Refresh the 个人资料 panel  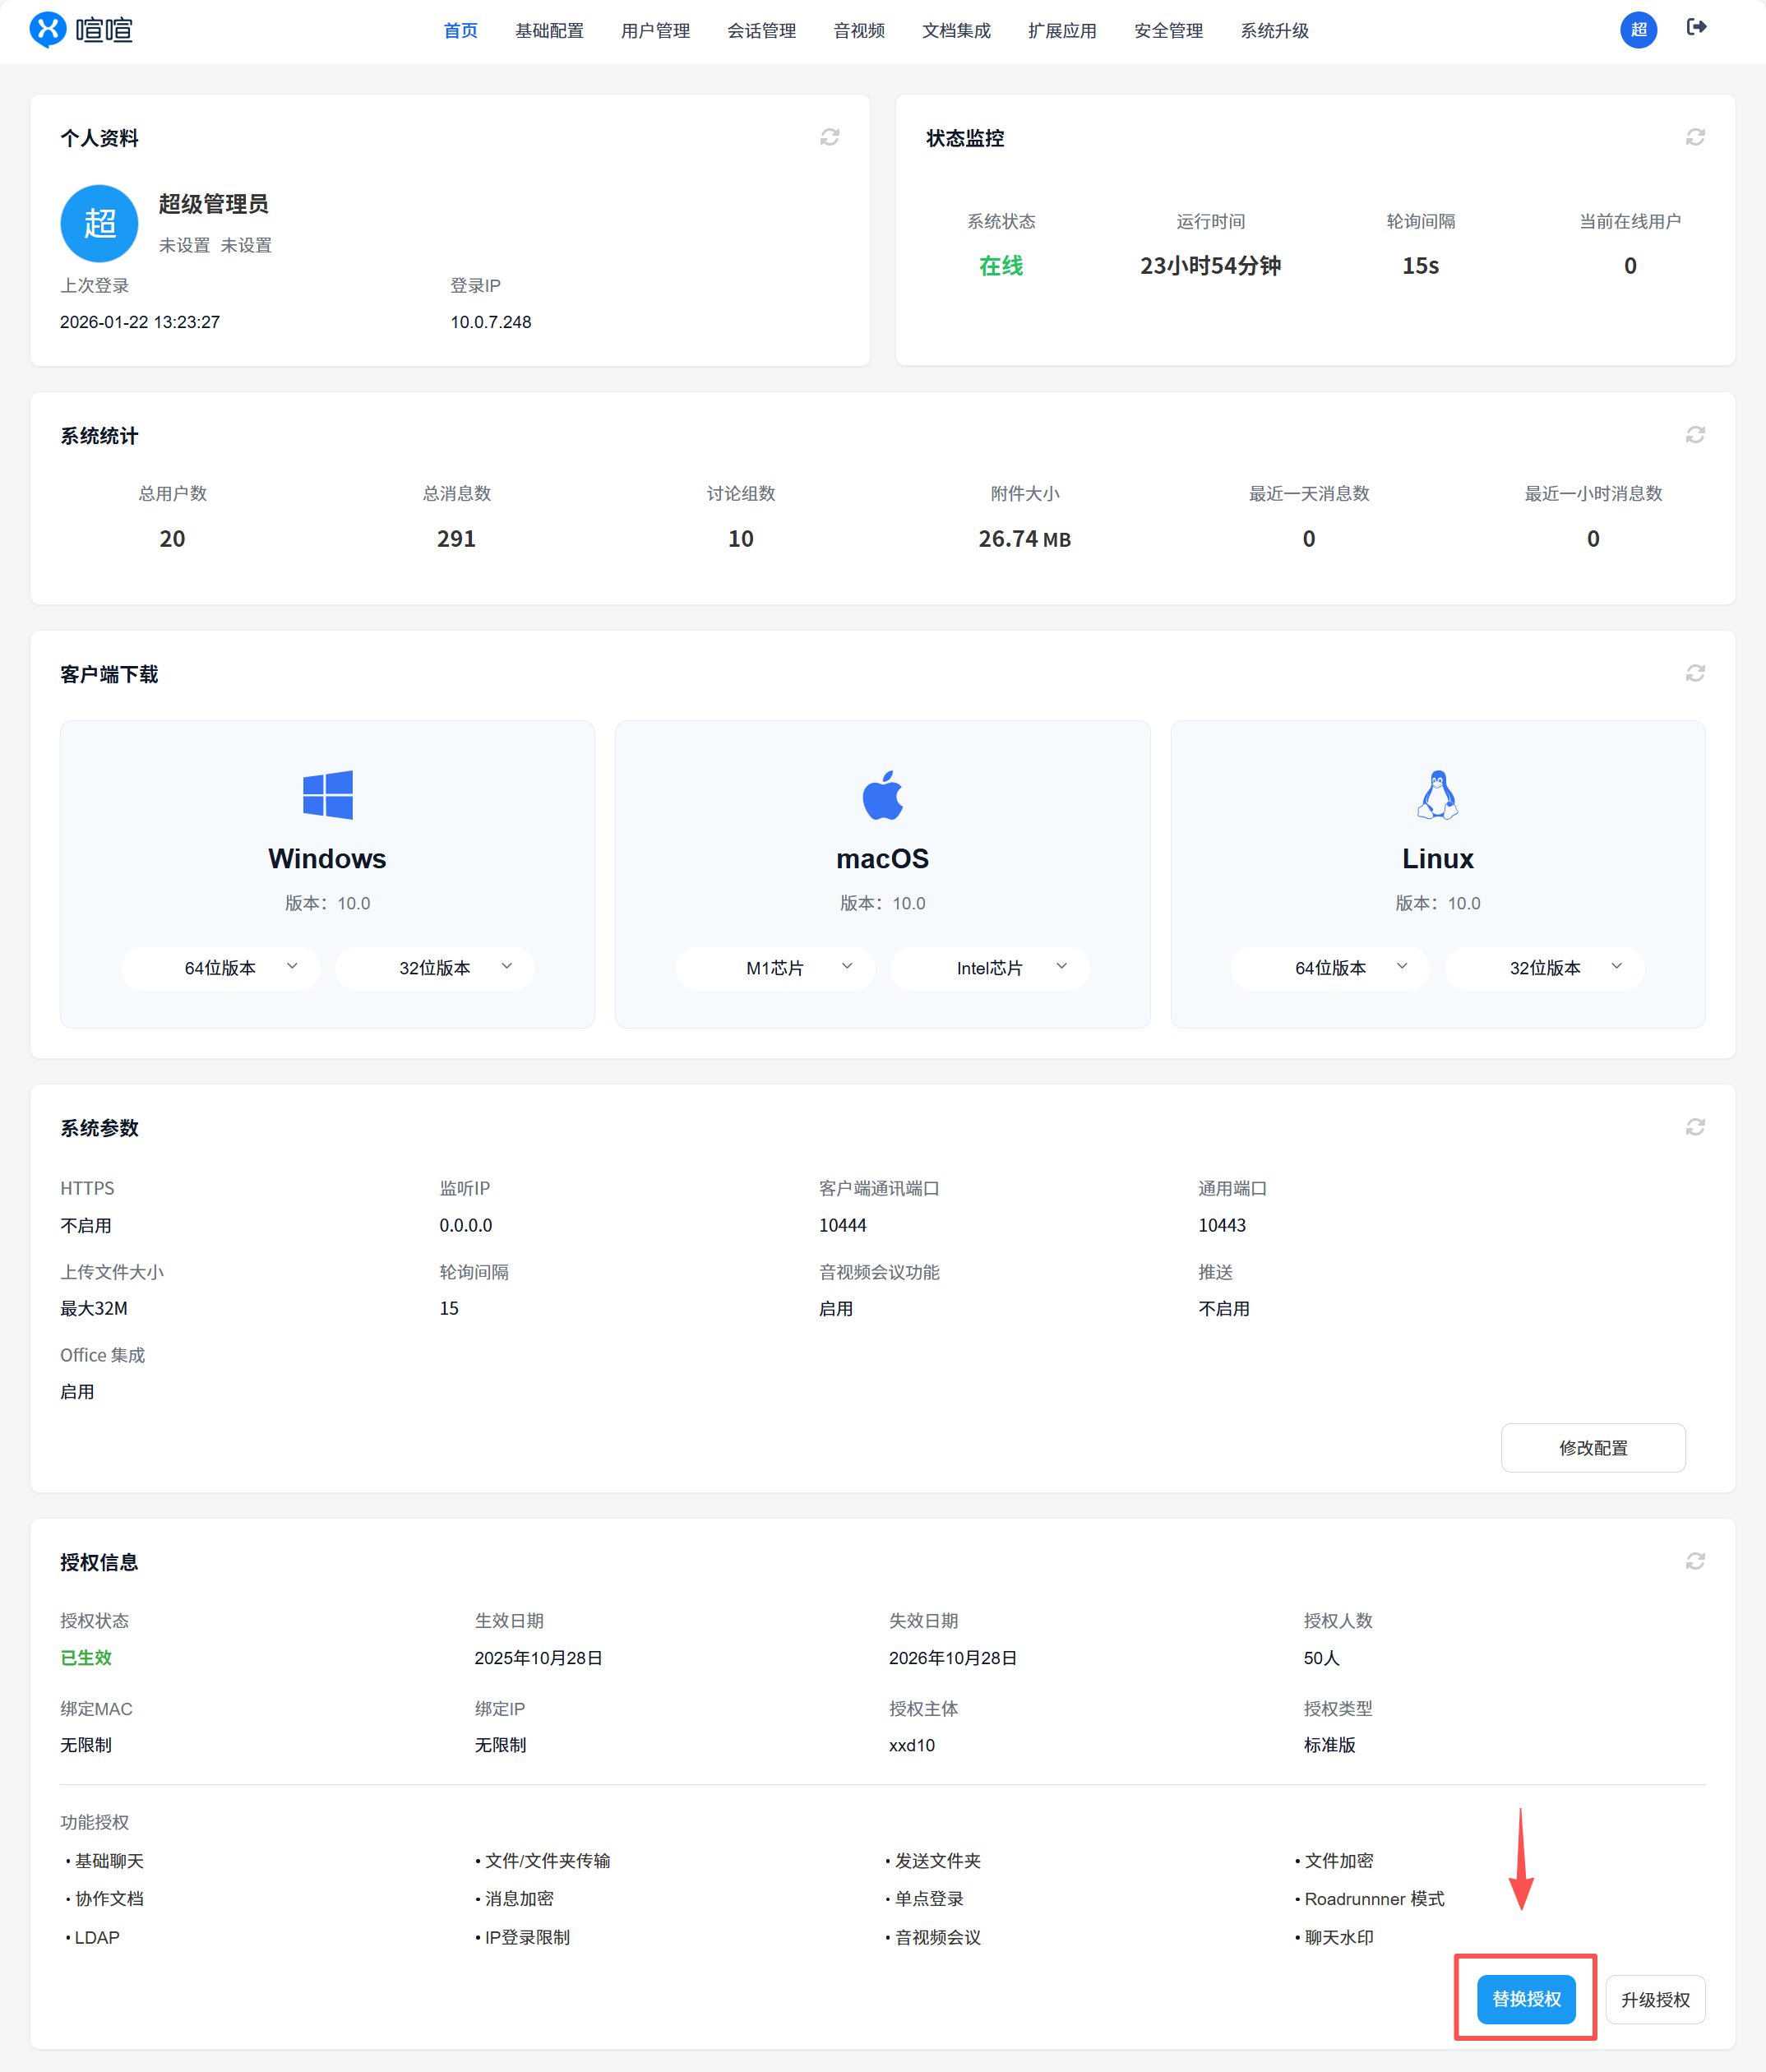[x=829, y=137]
